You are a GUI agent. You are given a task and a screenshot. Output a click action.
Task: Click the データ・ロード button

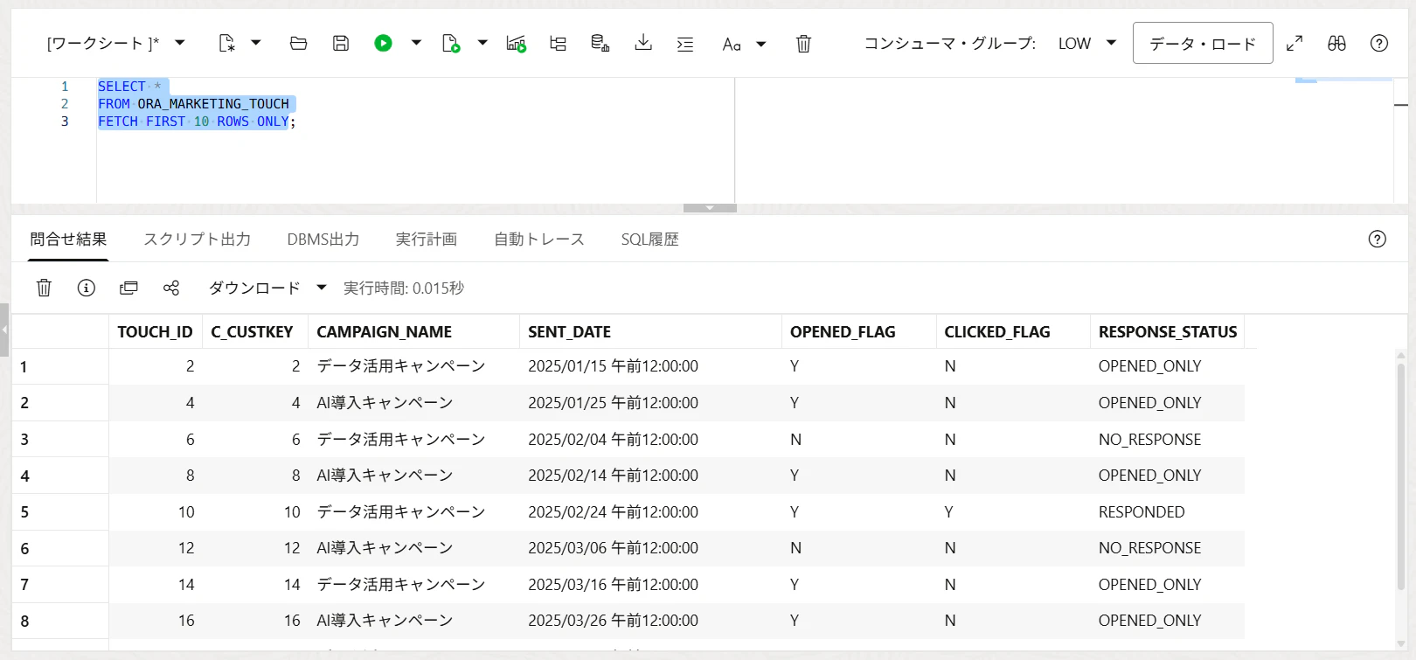(1203, 43)
